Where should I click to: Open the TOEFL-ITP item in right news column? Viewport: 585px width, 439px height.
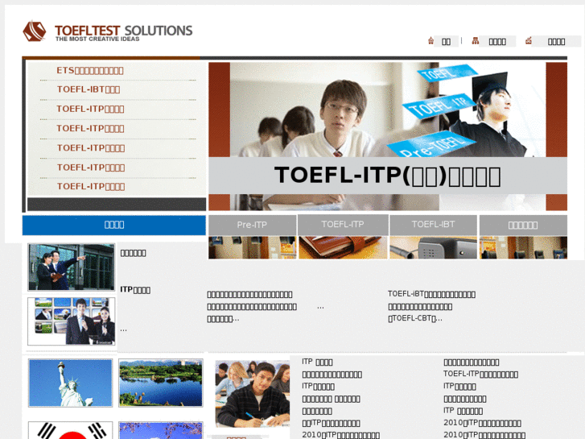(480, 374)
